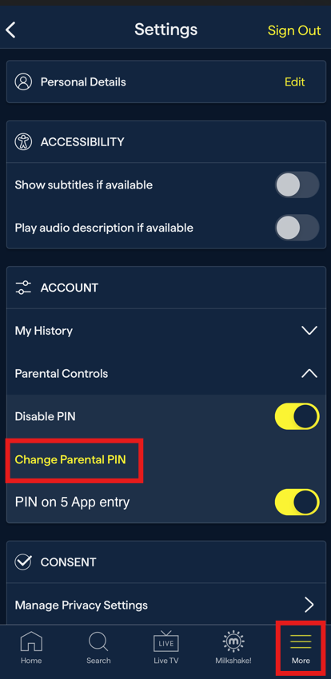Tap the Consent checkmark icon

pos(23,562)
